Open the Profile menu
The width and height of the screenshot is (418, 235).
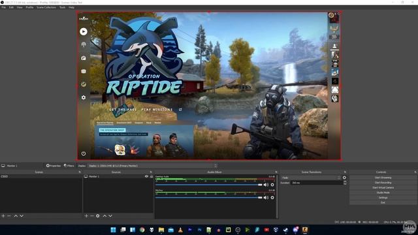pos(29,7)
